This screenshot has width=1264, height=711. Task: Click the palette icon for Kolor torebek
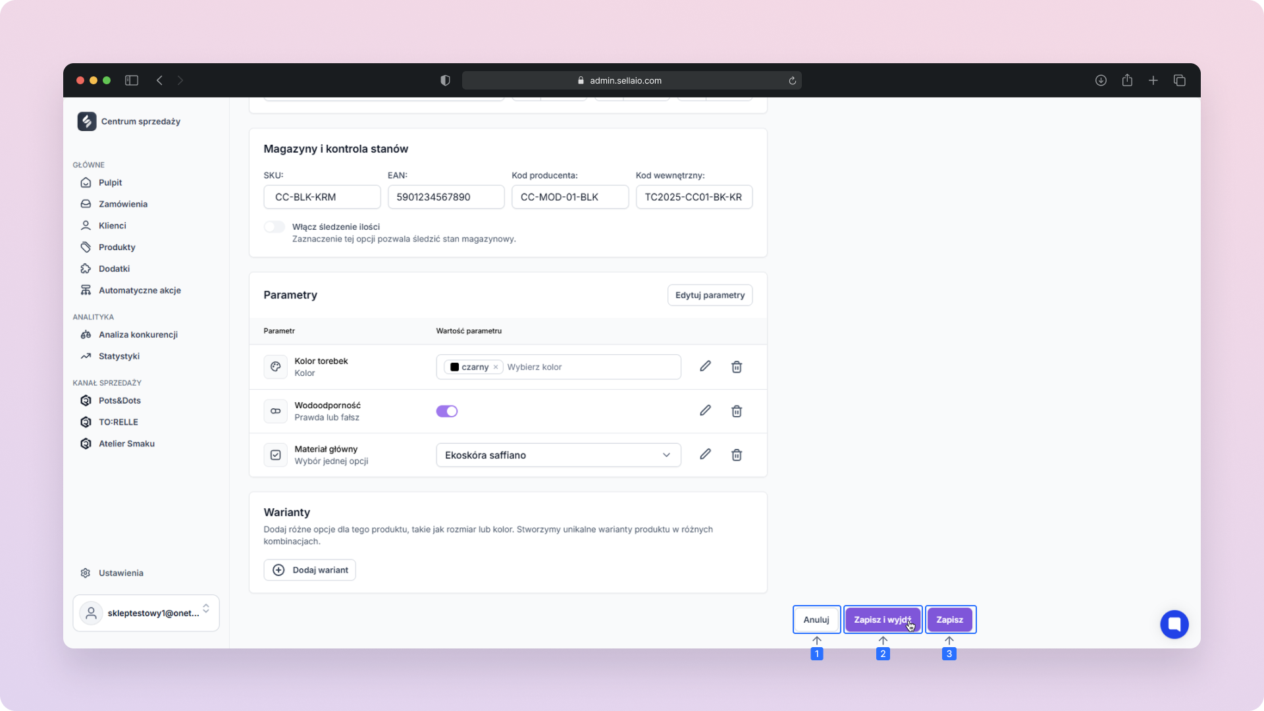pos(275,367)
